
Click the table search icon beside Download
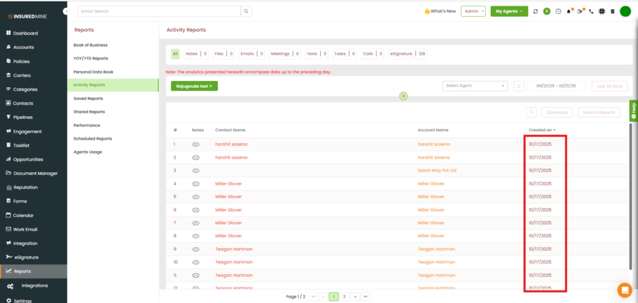(531, 112)
